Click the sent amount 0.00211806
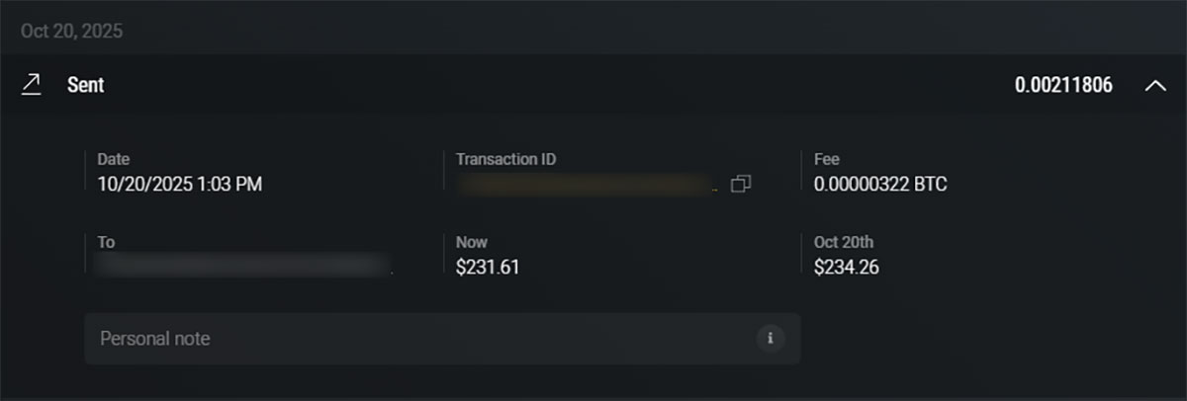The width and height of the screenshot is (1187, 401). click(1063, 86)
